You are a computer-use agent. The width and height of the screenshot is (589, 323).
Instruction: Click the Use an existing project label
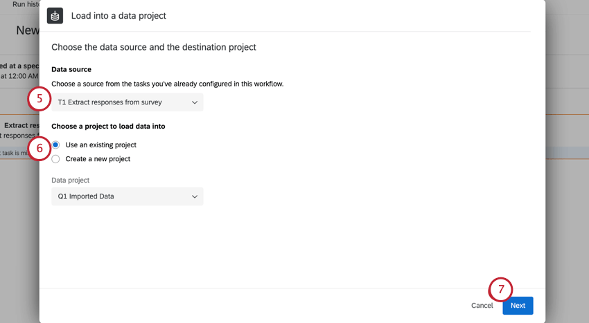click(100, 145)
